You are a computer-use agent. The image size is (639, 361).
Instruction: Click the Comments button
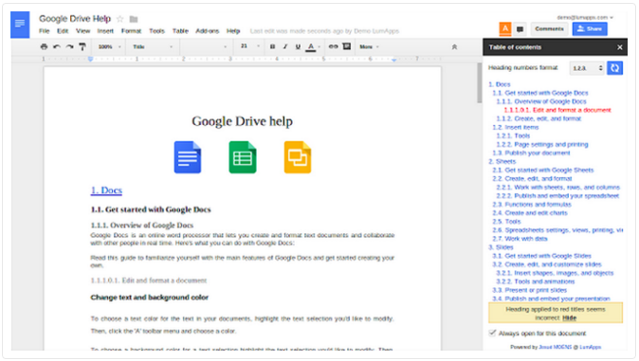pyautogui.click(x=549, y=29)
